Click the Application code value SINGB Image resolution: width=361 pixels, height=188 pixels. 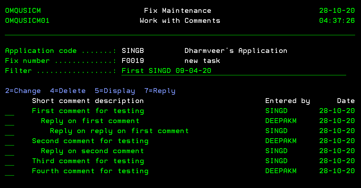(x=133, y=51)
